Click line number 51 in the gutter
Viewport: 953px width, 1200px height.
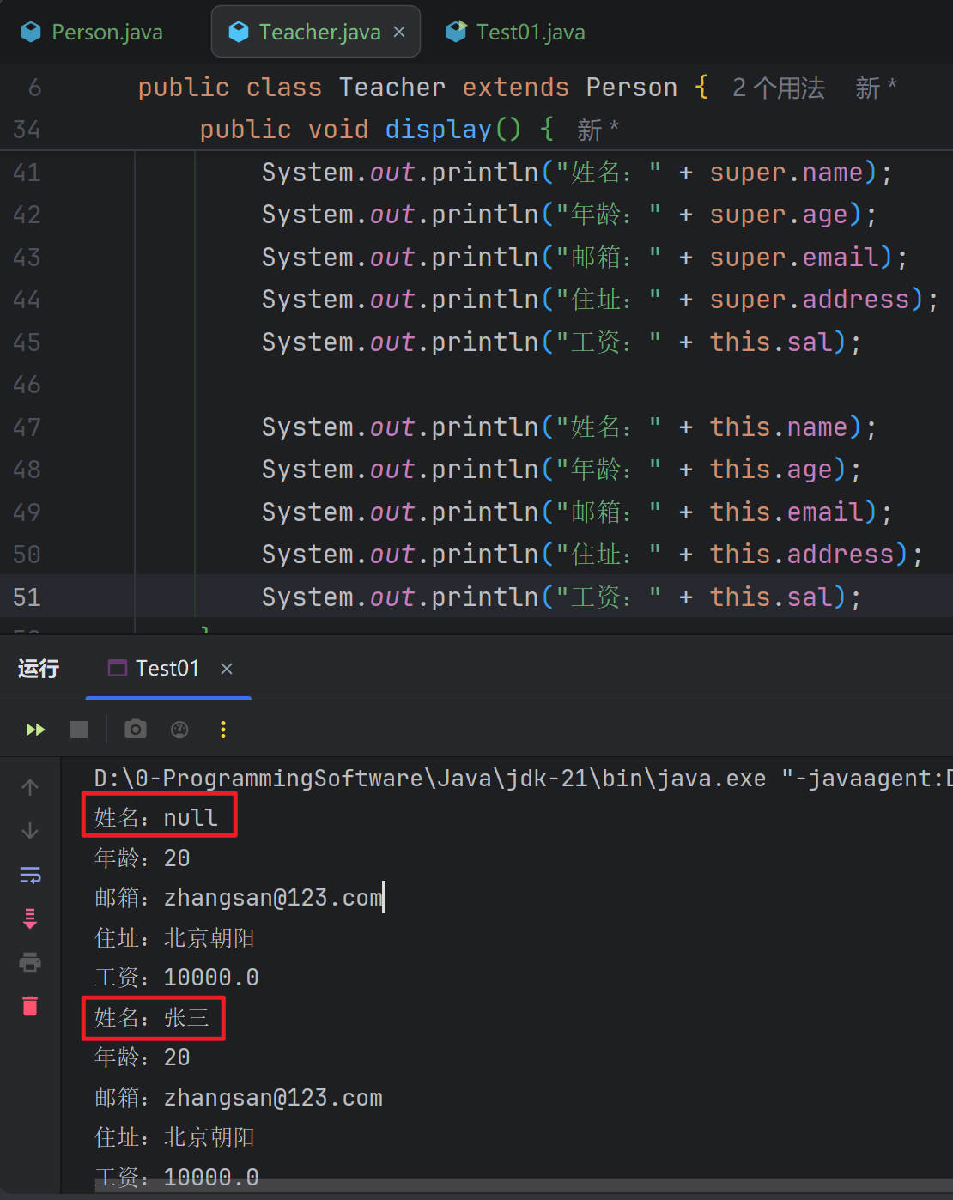point(27,597)
